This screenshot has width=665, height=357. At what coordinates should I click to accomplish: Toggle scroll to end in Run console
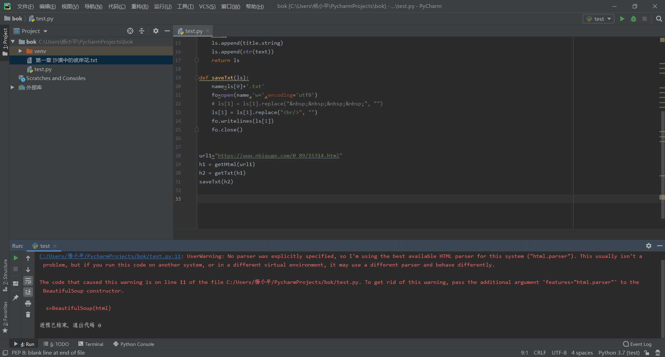coord(28,292)
